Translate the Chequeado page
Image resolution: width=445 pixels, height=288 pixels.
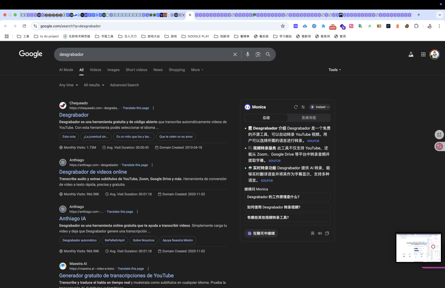tap(136, 108)
